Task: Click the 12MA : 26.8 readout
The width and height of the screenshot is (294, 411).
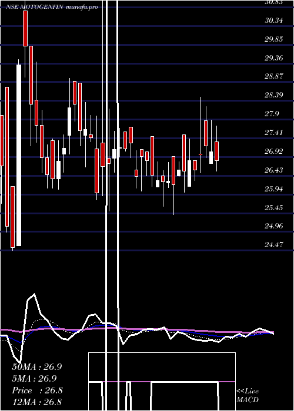Action: point(36,402)
